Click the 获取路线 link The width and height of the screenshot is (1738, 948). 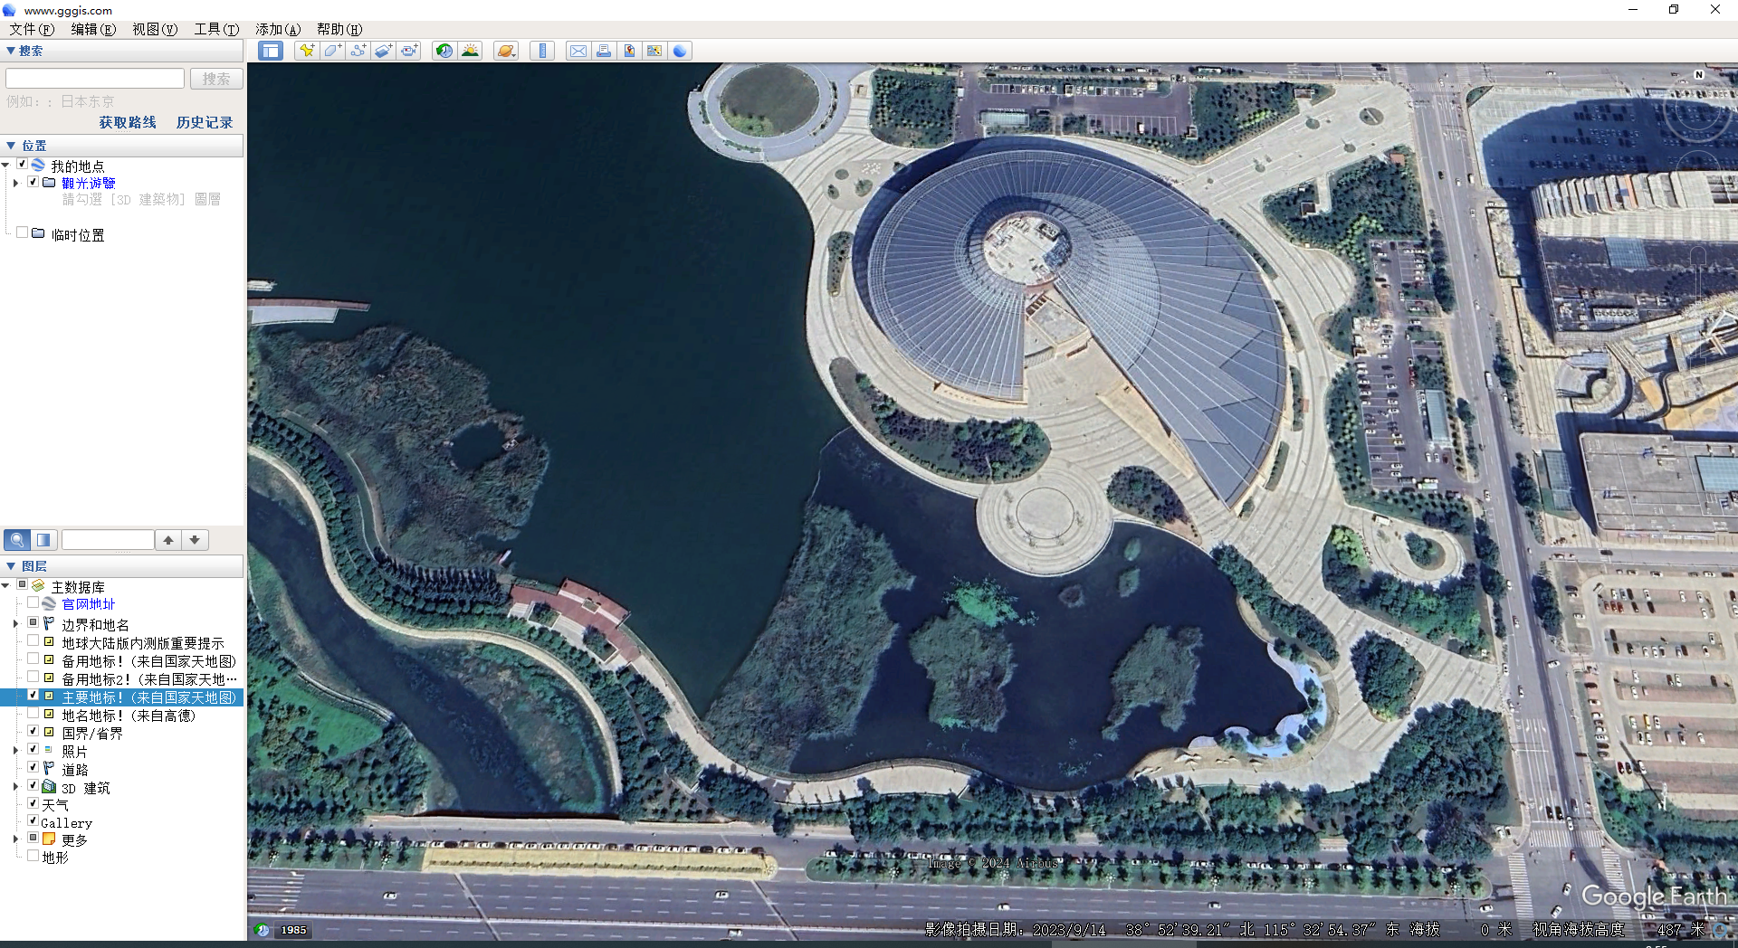click(x=128, y=122)
